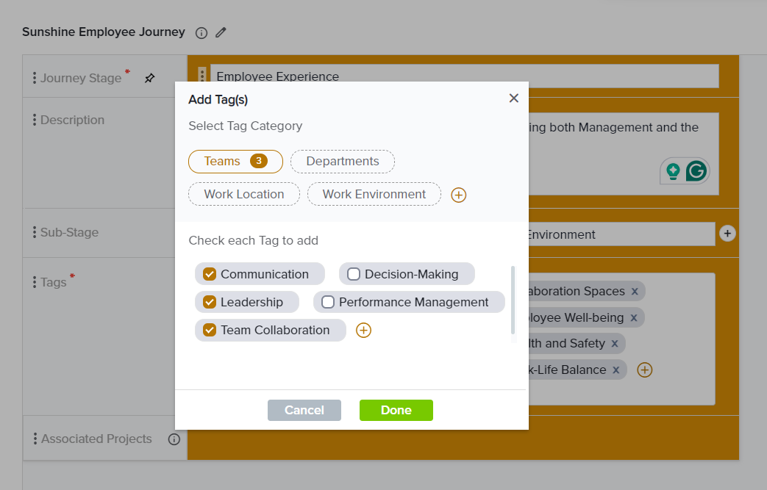Image resolution: width=767 pixels, height=490 pixels.
Task: Open the Work Environment tag category
Action: click(374, 194)
